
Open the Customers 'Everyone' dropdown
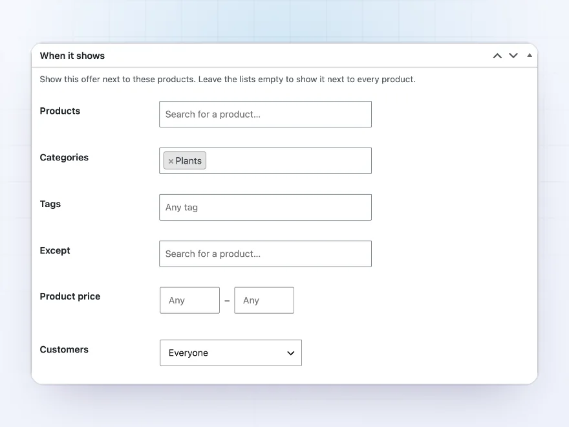(x=231, y=353)
